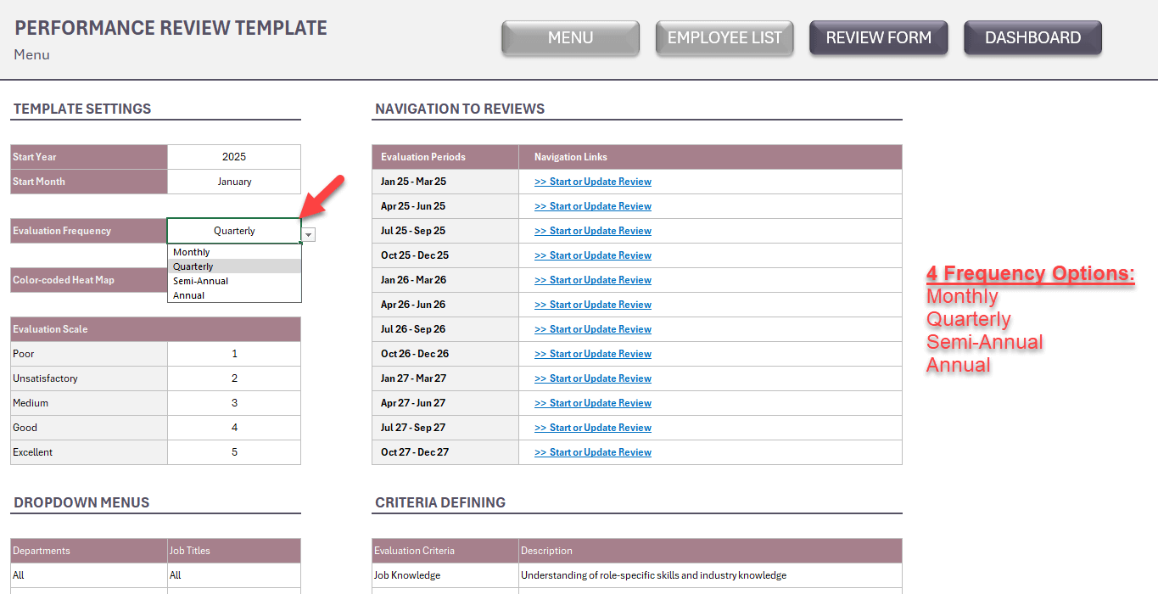The height and width of the screenshot is (594, 1158).
Task: Click the Poor scale label
Action: tap(89, 354)
